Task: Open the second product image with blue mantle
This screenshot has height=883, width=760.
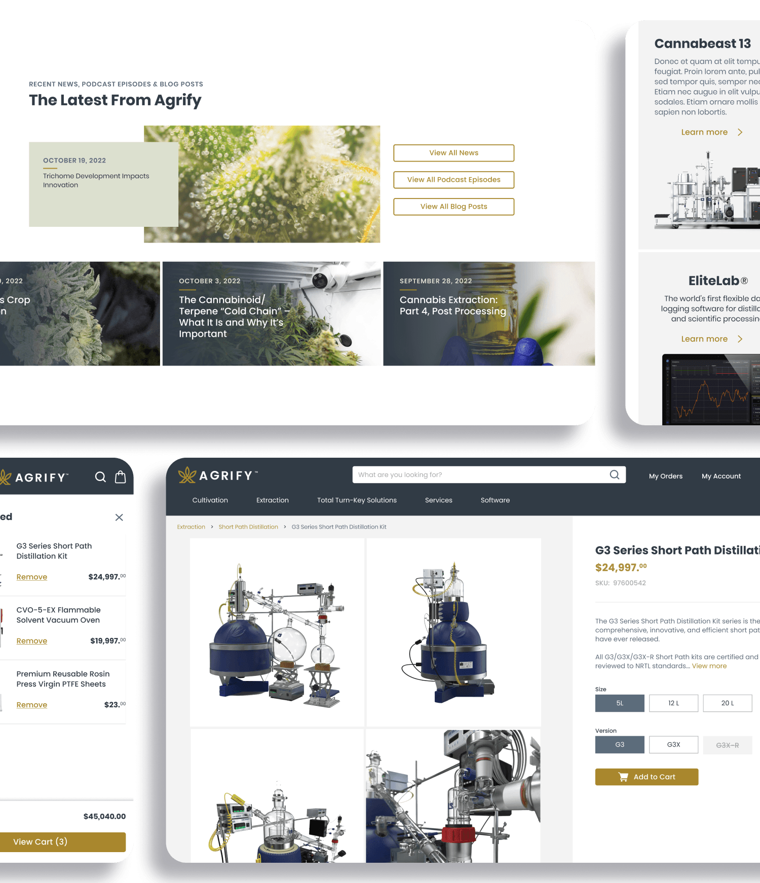Action: tap(453, 632)
